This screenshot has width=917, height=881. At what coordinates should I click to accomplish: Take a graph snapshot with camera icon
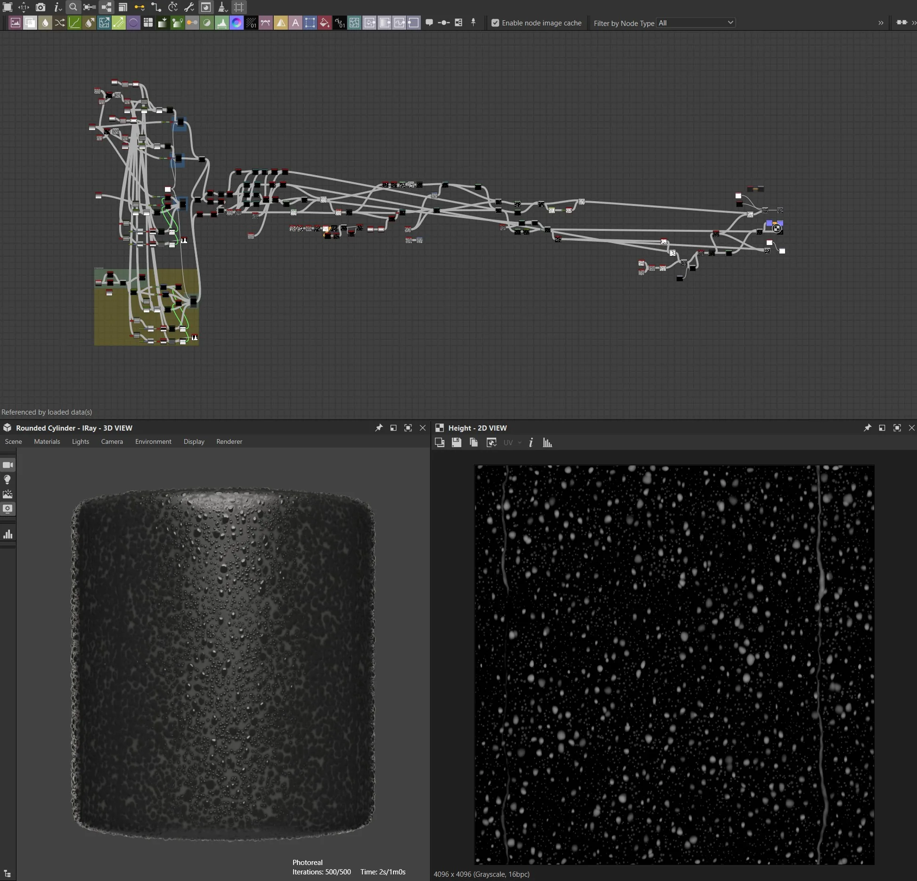(41, 7)
